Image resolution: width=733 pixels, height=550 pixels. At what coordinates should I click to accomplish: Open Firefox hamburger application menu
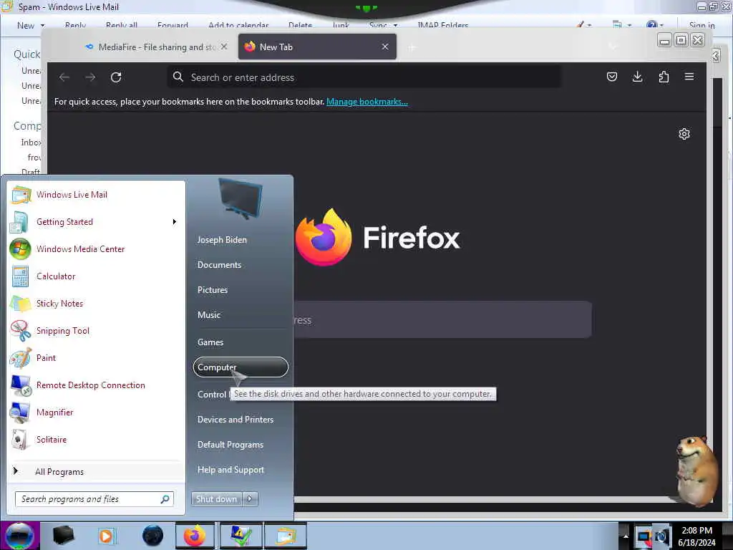tap(689, 77)
